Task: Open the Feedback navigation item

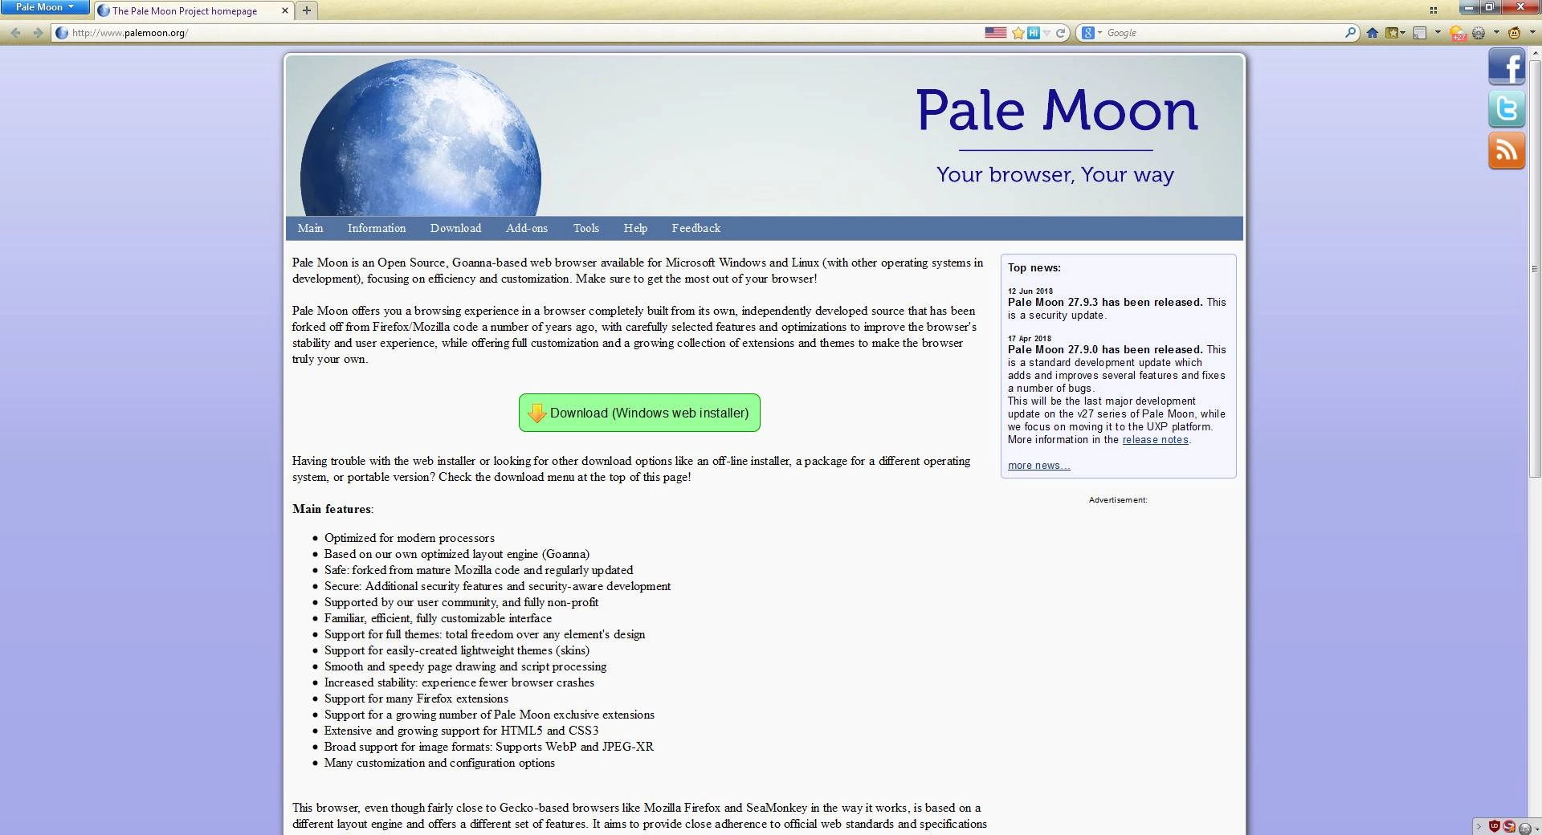Action: 696,228
